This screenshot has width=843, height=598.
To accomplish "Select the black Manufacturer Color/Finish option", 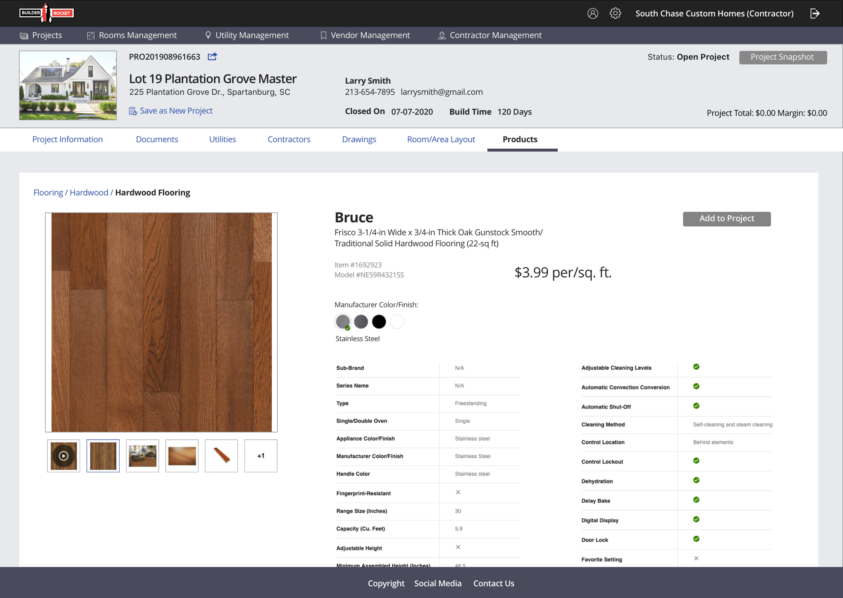I will [x=379, y=321].
